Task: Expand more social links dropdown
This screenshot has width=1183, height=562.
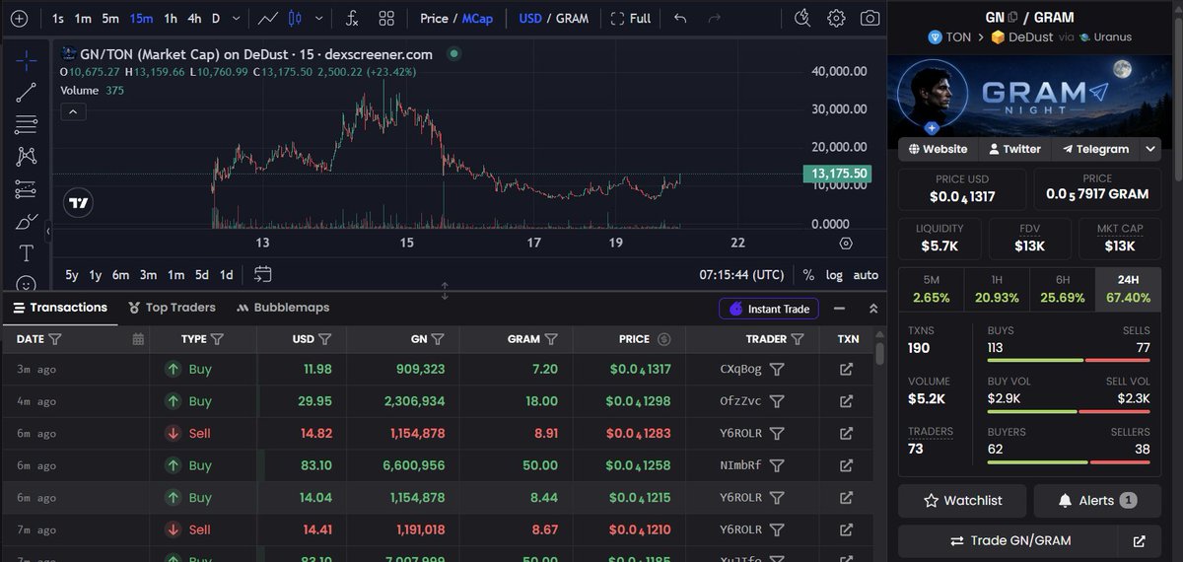Action: pos(1150,149)
